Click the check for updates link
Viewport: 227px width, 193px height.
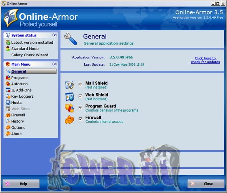205,60
